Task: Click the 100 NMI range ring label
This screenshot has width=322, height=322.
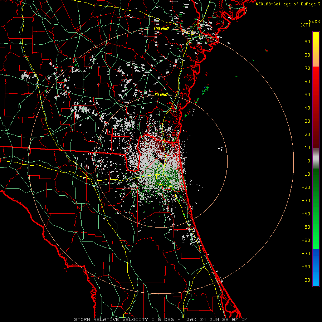Action: click(161, 29)
